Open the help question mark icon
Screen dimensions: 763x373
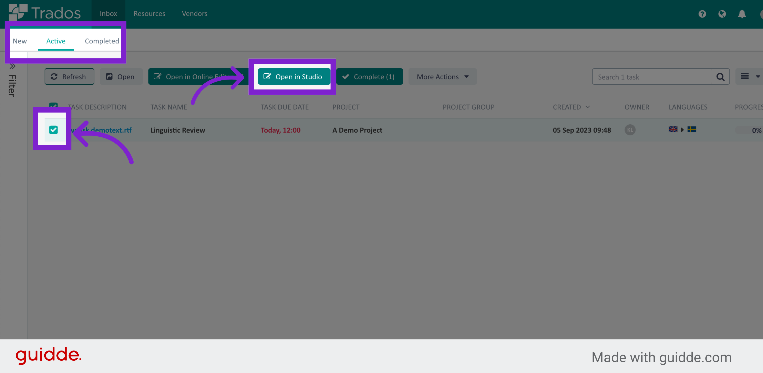702,14
